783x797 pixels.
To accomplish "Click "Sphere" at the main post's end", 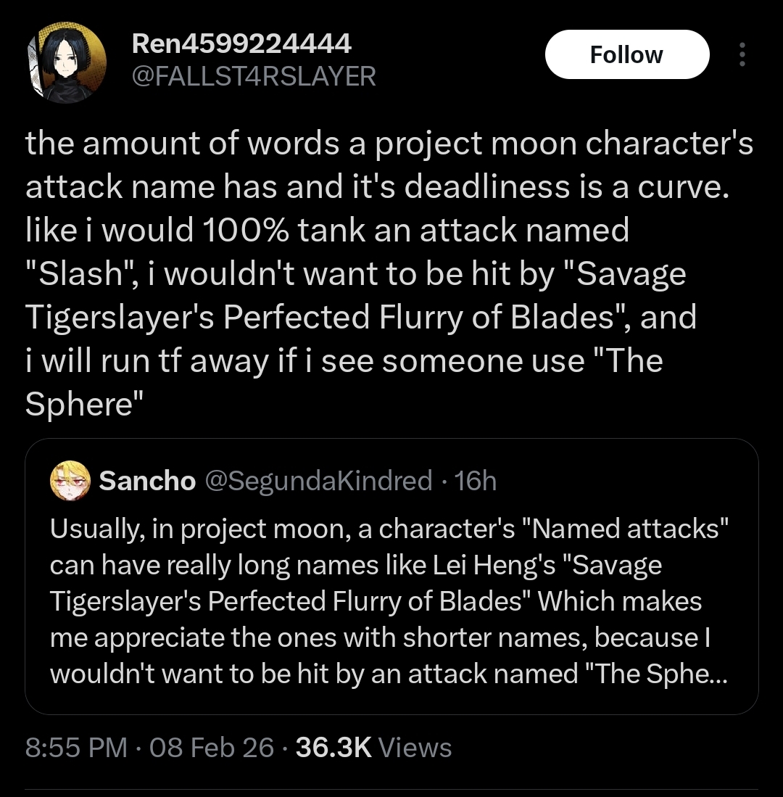I will pos(79,405).
